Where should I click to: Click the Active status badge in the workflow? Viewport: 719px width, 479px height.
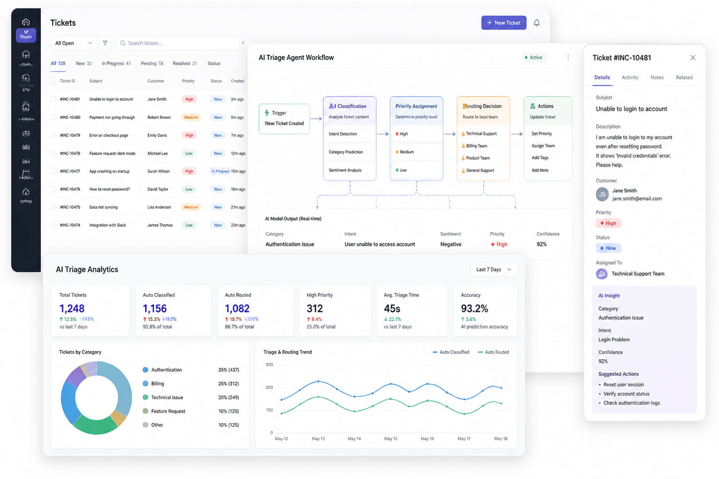(533, 58)
